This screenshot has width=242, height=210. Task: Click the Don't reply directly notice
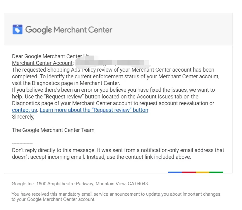(118, 154)
